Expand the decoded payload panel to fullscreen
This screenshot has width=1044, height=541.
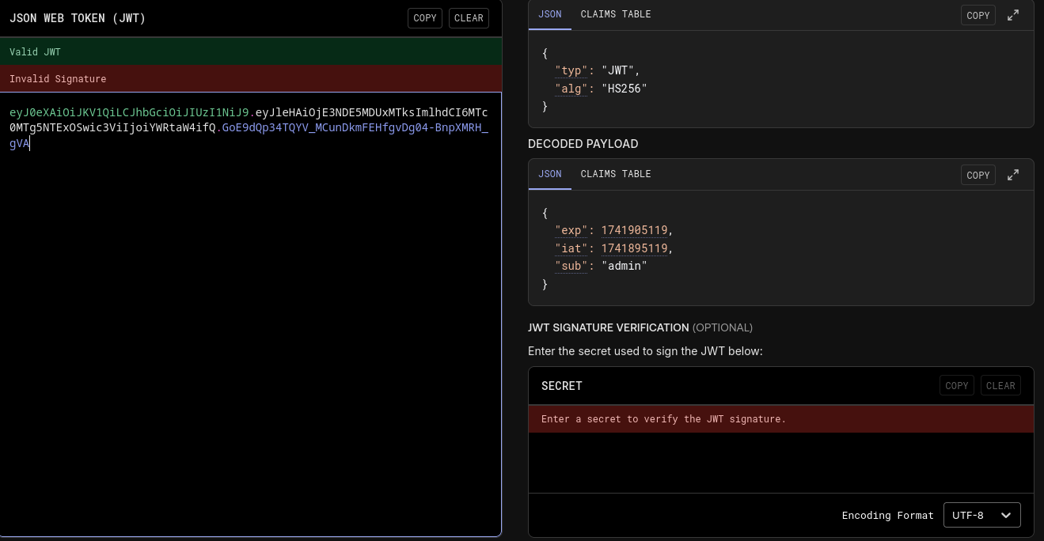click(1012, 175)
